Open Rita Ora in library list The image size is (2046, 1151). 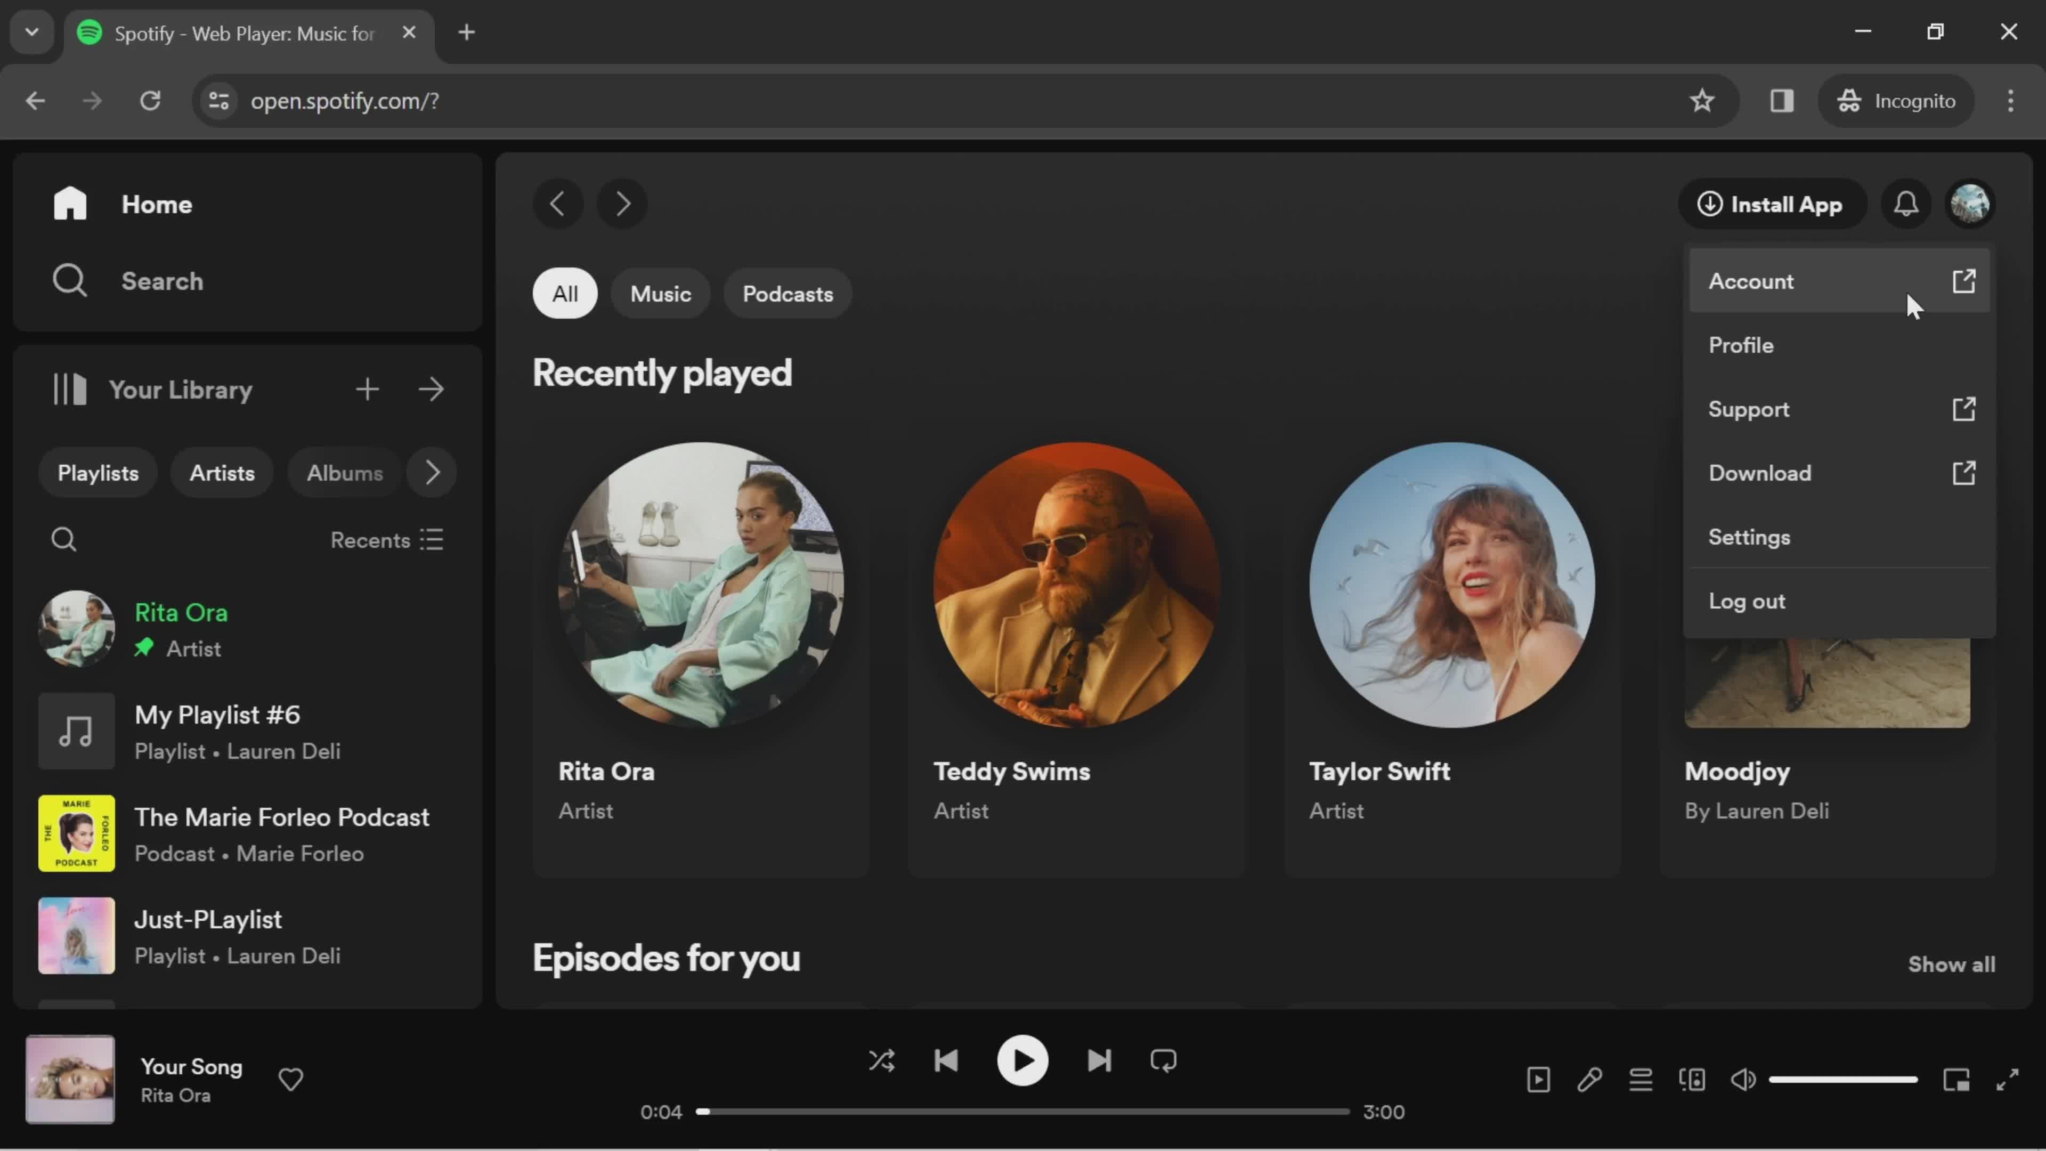[x=248, y=629]
